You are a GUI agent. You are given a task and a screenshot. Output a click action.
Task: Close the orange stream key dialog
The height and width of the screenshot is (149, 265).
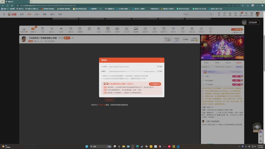pyautogui.click(x=161, y=60)
